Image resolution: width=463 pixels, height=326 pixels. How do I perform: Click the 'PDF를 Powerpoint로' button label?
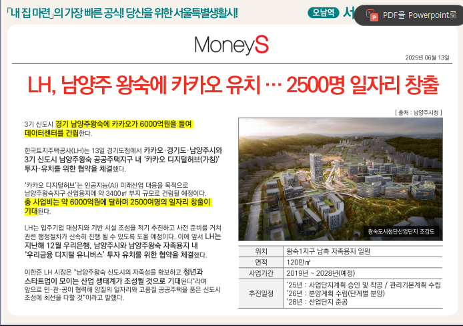coord(420,15)
